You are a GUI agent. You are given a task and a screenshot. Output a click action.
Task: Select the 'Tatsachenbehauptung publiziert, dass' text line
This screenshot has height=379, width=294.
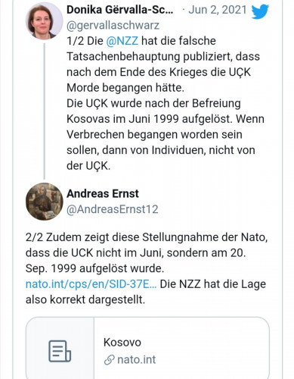pos(163,57)
